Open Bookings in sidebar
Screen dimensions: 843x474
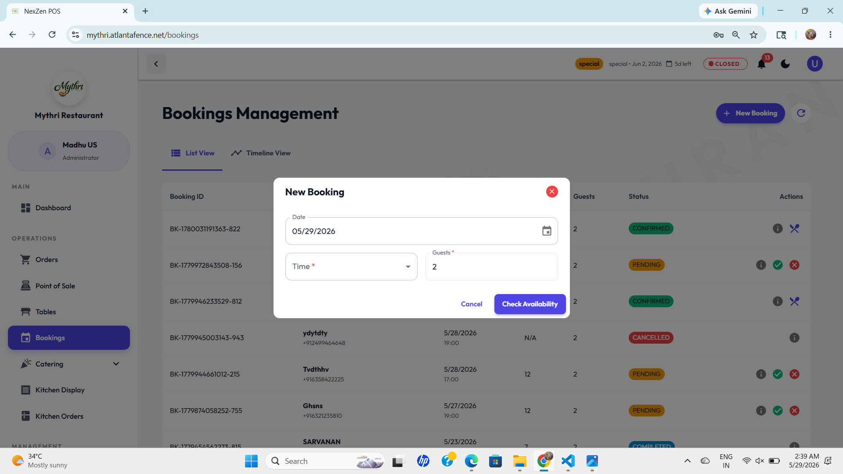click(x=69, y=338)
